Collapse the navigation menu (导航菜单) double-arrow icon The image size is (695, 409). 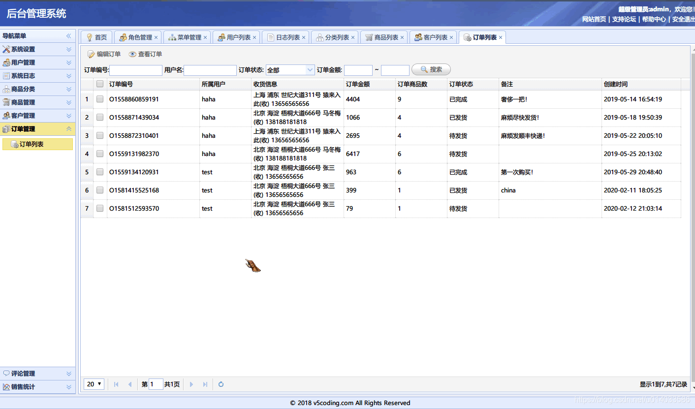(69, 36)
